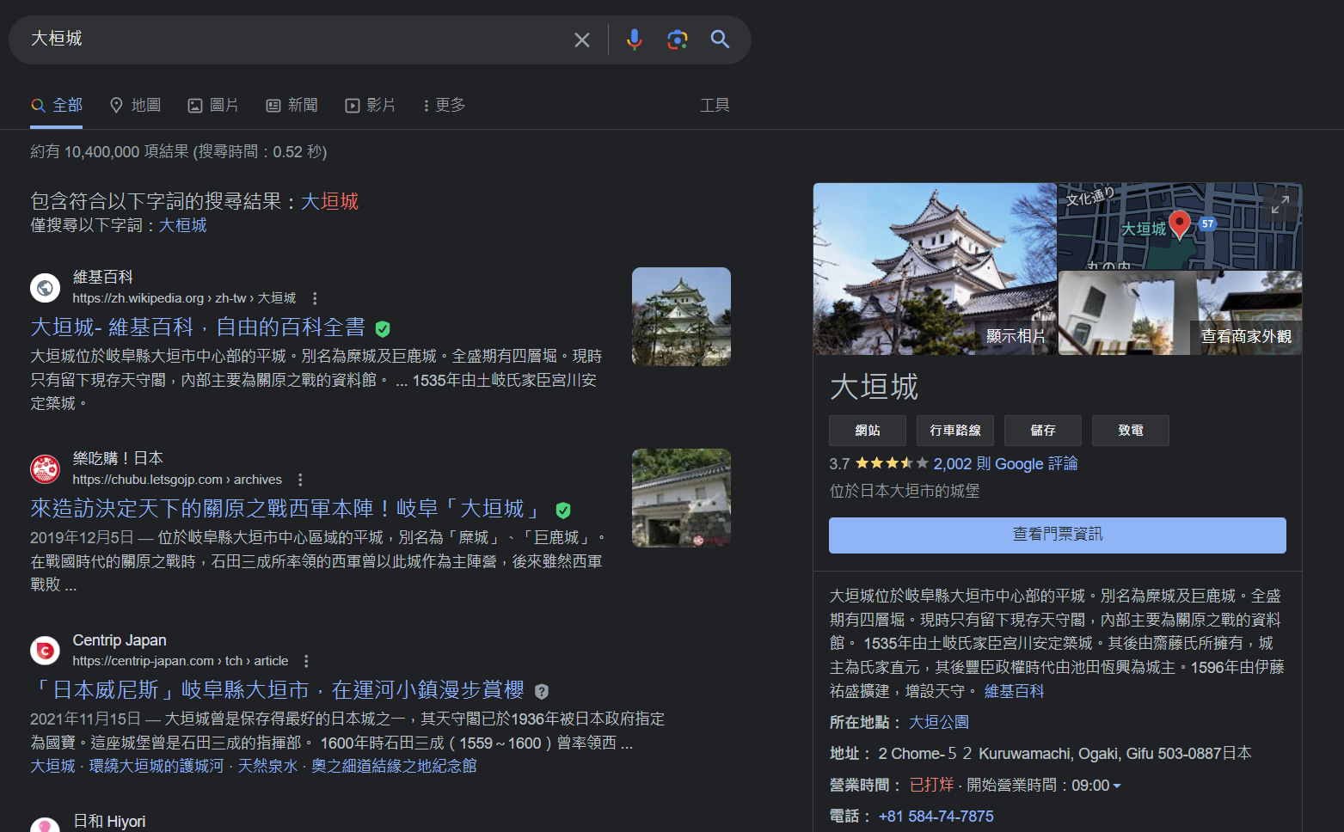Click the 儲存 save button
This screenshot has height=832, width=1344.
pyautogui.click(x=1043, y=431)
